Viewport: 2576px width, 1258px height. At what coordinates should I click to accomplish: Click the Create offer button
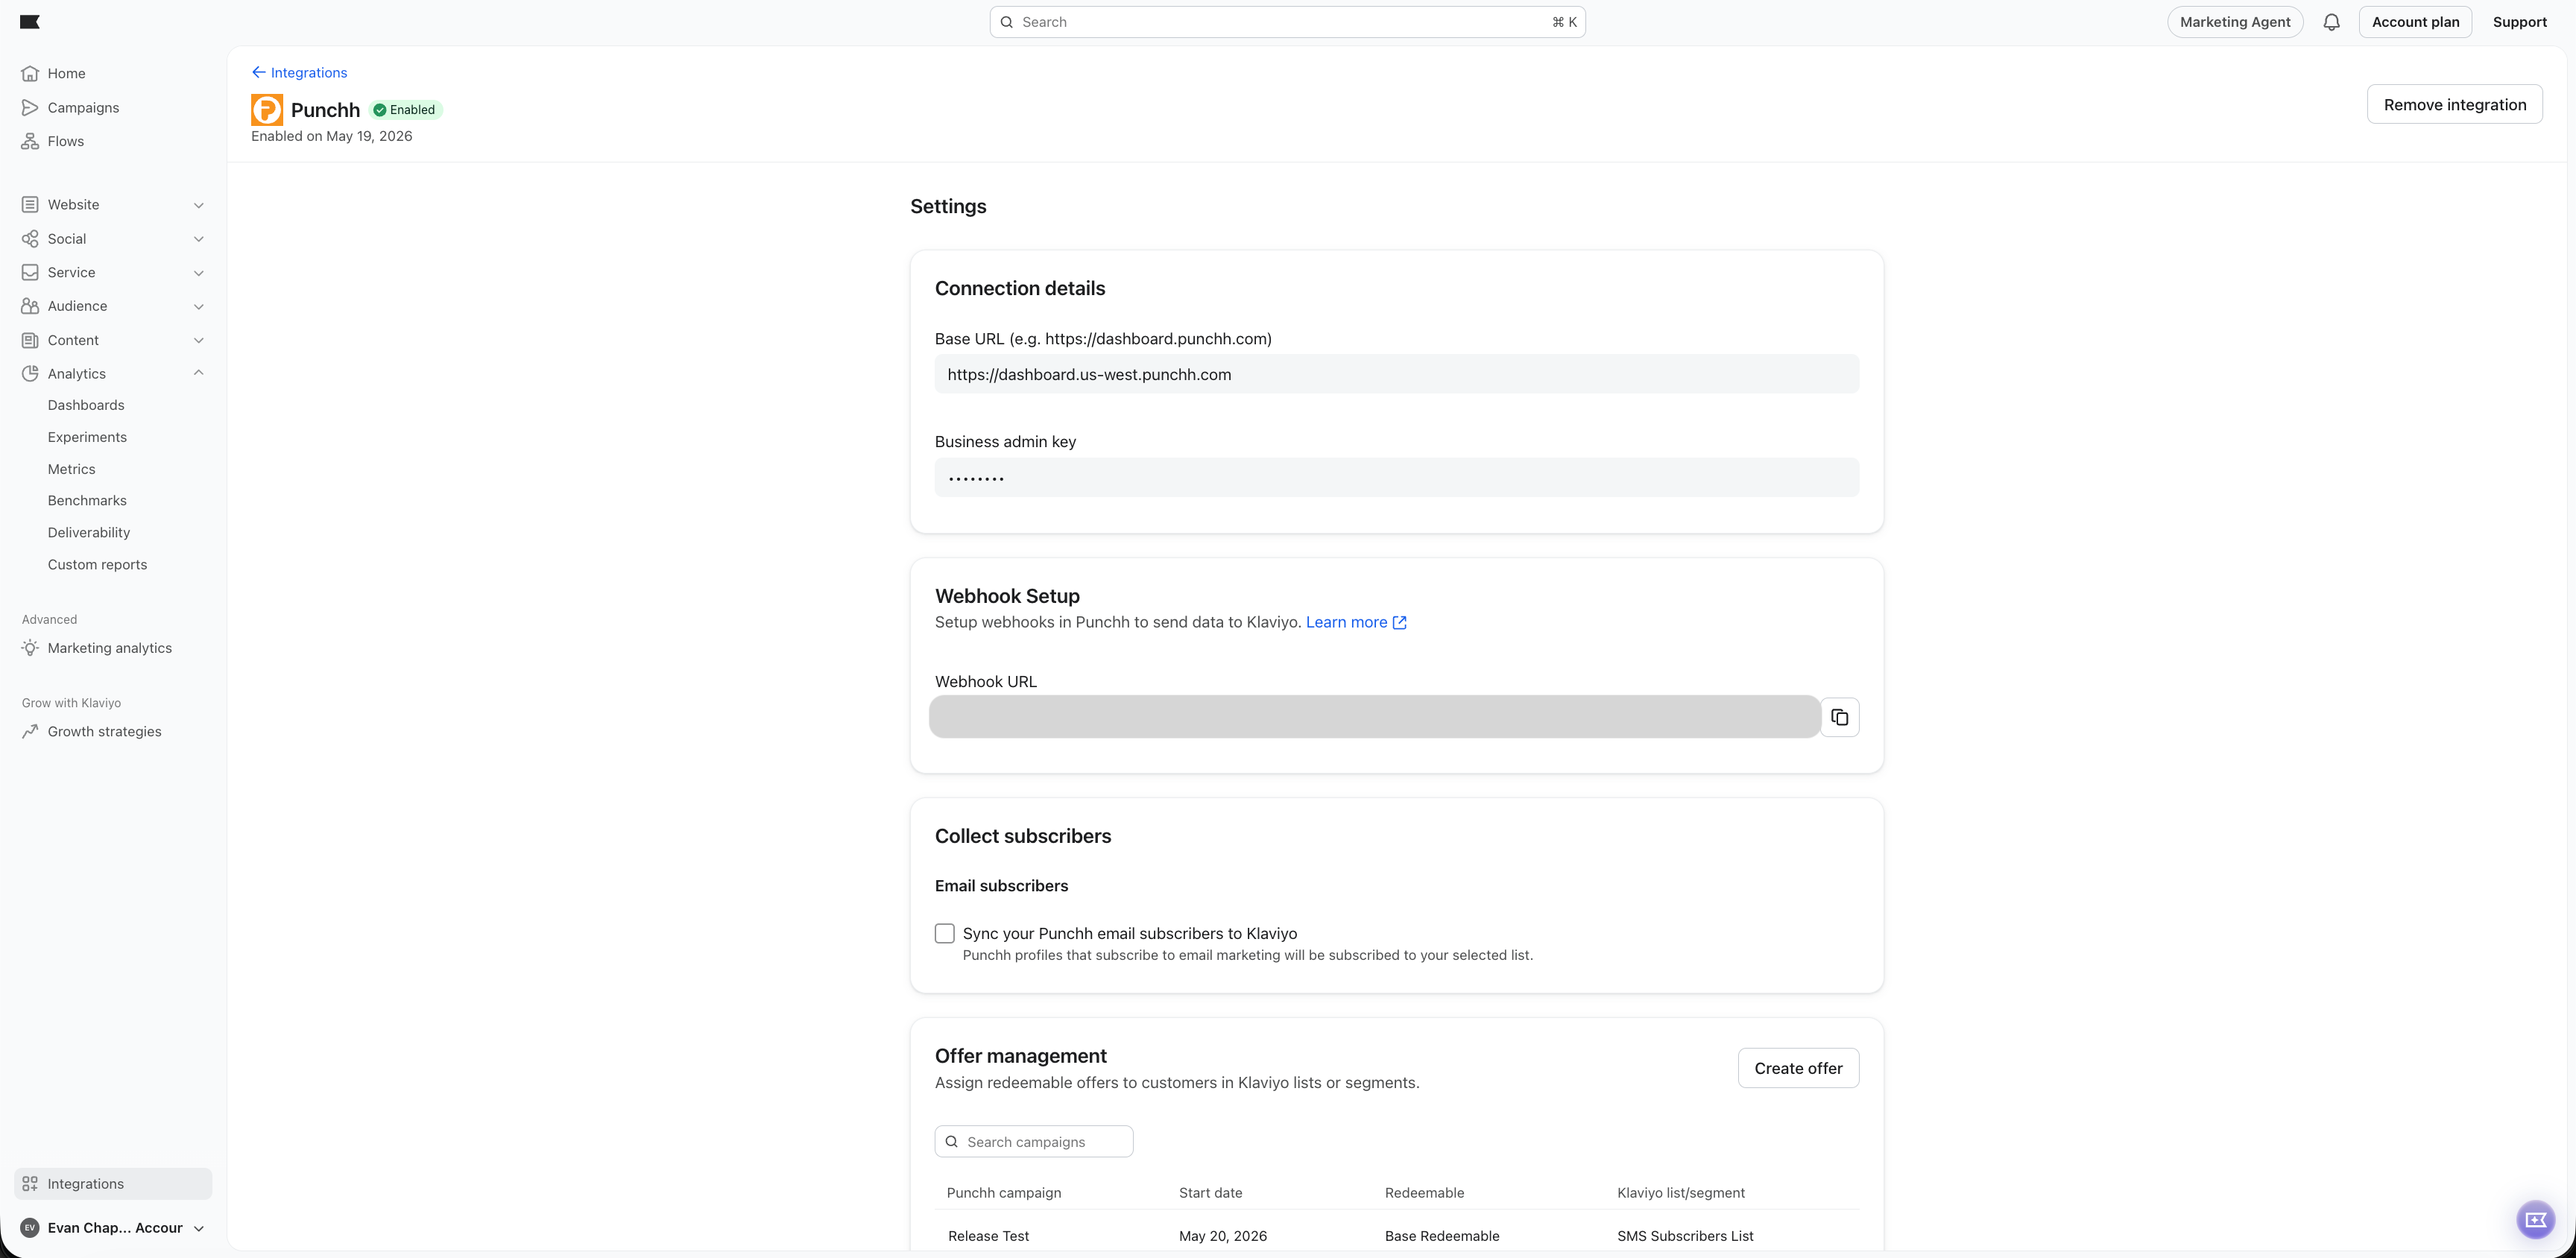[1798, 1068]
